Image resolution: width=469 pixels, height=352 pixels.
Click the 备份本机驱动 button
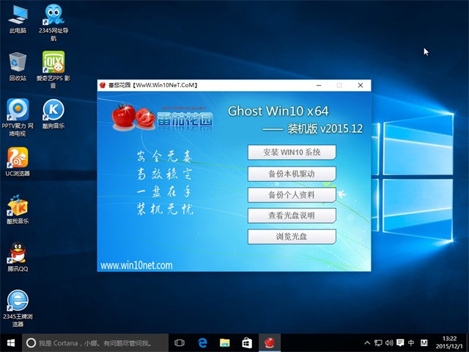coord(292,174)
